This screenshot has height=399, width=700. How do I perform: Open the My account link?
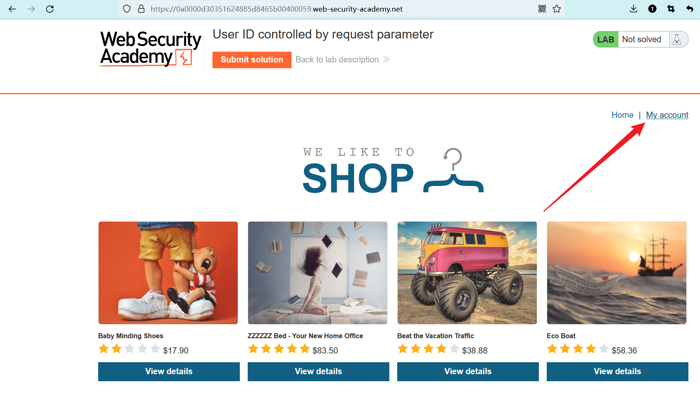667,115
